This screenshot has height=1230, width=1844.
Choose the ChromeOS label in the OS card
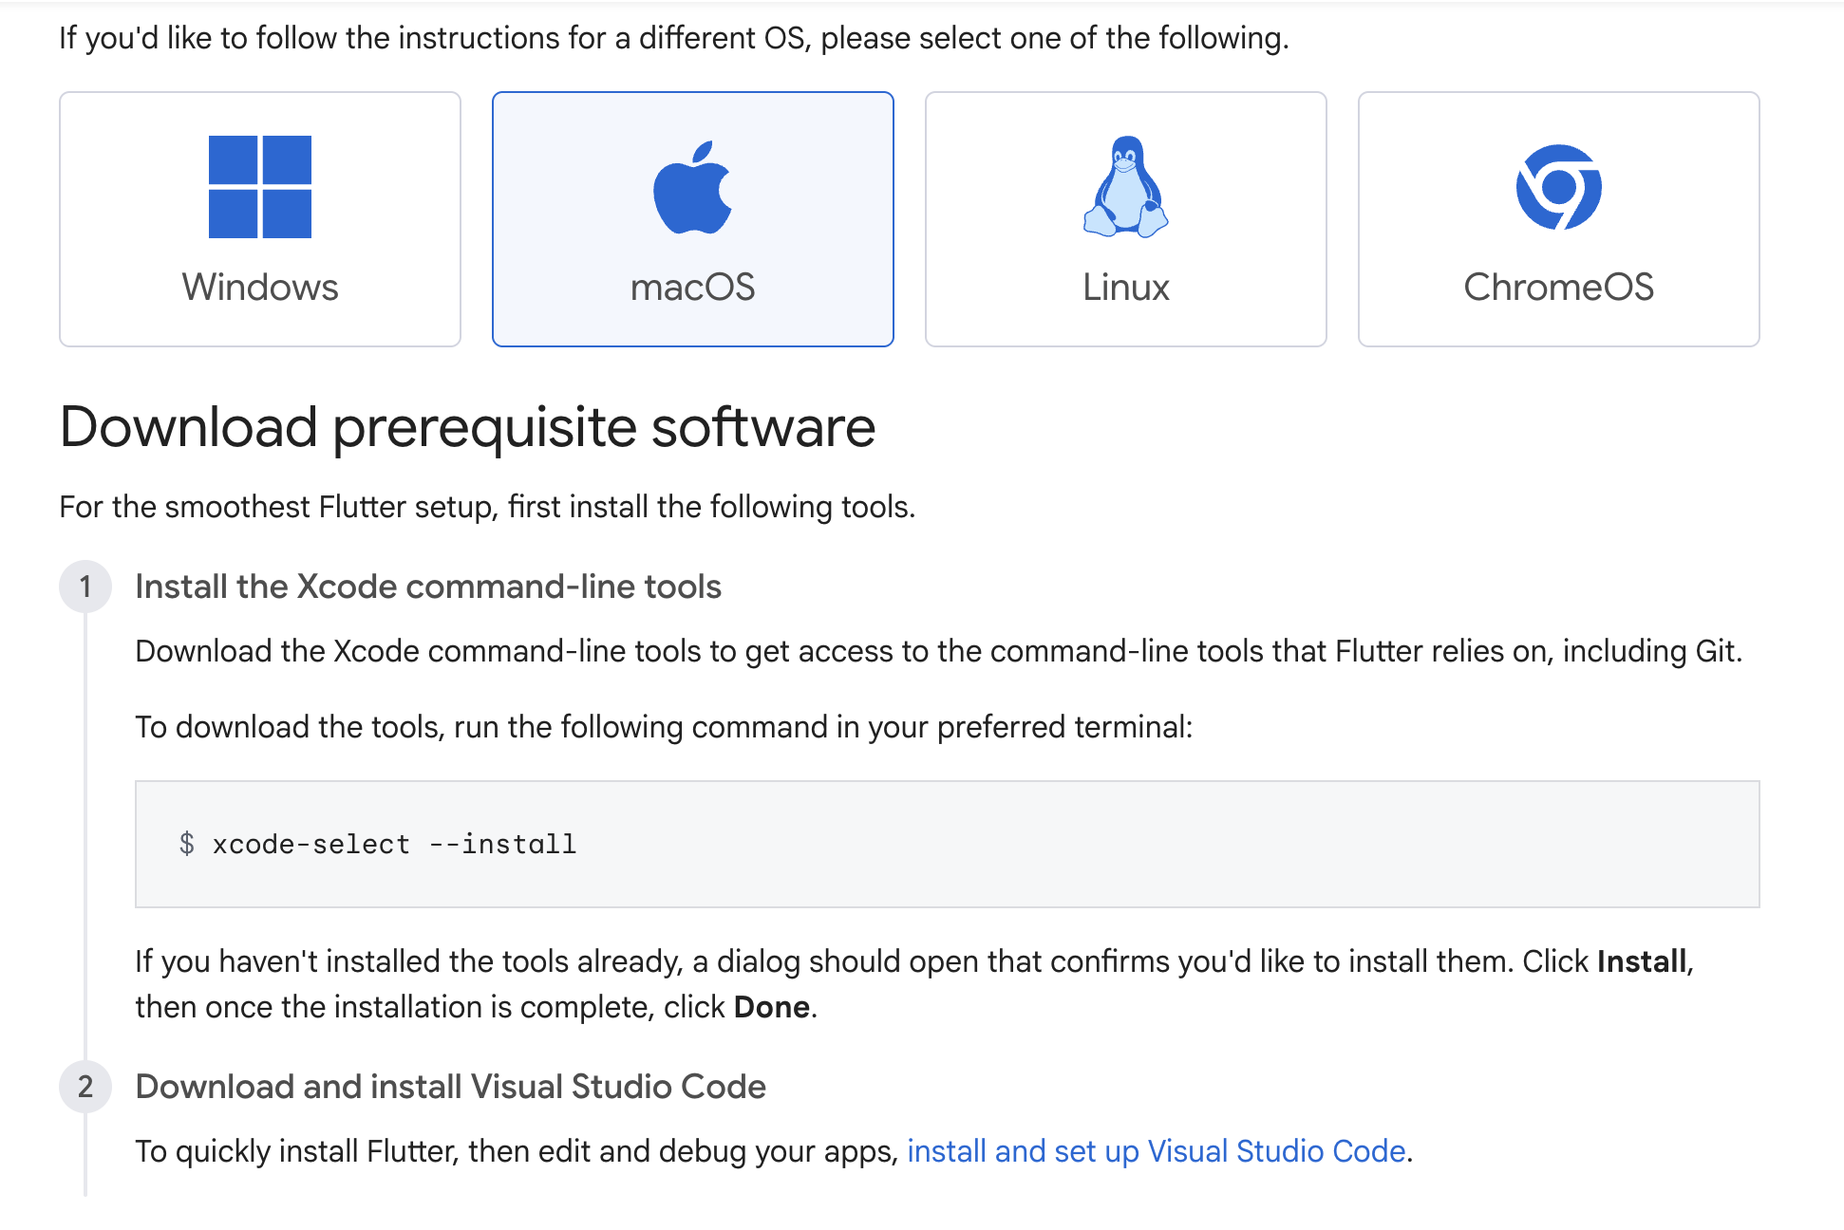[1558, 287]
